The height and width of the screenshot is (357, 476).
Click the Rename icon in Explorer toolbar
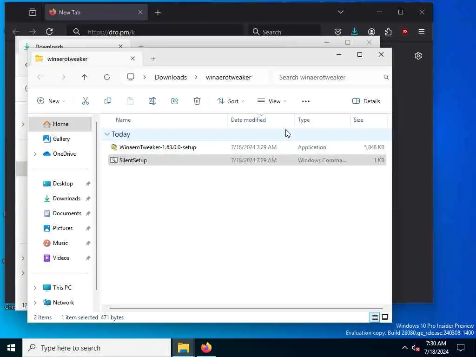click(152, 101)
